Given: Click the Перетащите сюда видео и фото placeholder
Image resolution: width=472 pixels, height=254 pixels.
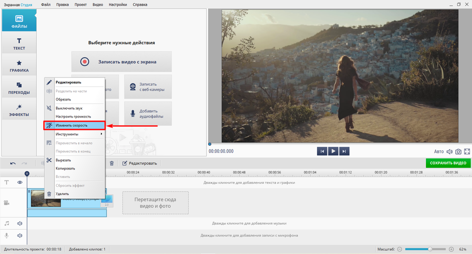Looking at the screenshot, I should (x=155, y=203).
